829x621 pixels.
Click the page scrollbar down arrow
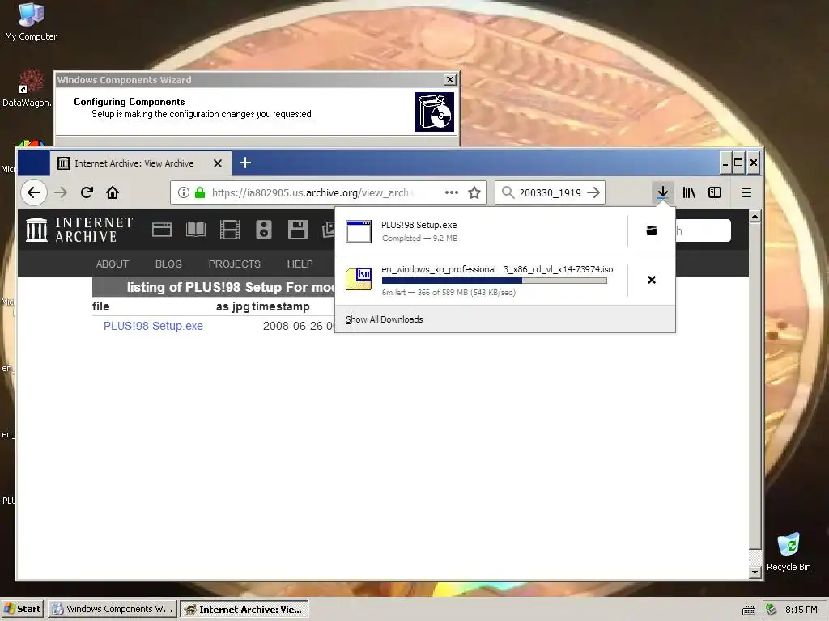[x=755, y=572]
